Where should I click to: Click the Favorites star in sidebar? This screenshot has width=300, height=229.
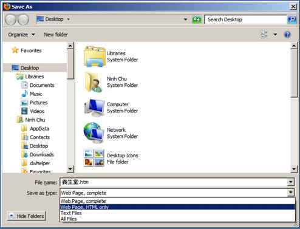15,50
